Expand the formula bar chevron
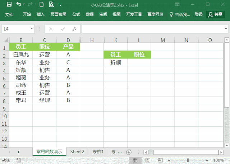The width and height of the screenshot is (230, 164). click(226, 29)
